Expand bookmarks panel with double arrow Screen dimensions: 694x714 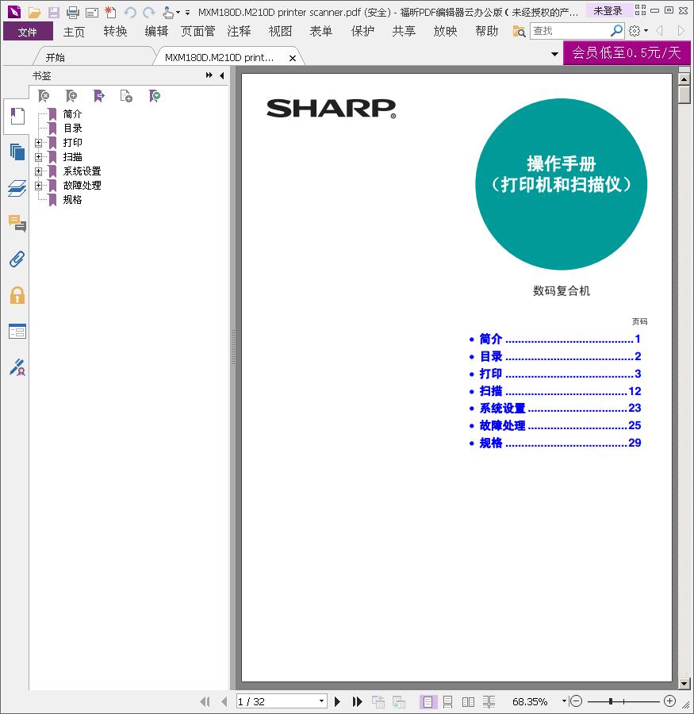click(x=209, y=75)
